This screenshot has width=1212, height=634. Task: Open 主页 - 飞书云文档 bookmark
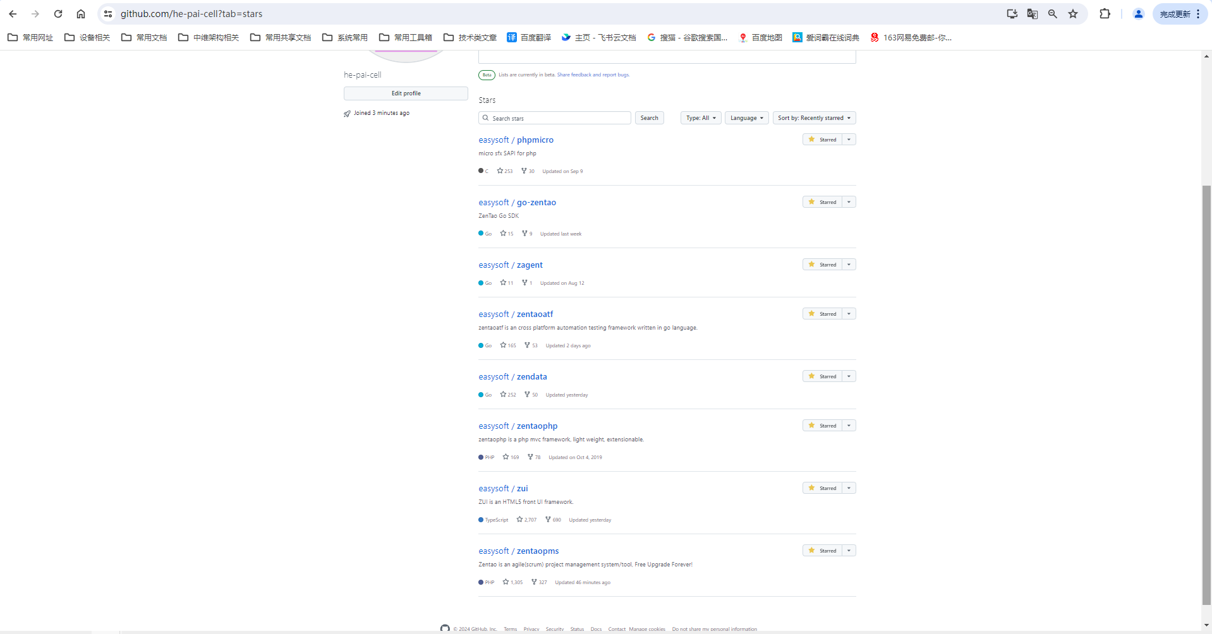598,37
